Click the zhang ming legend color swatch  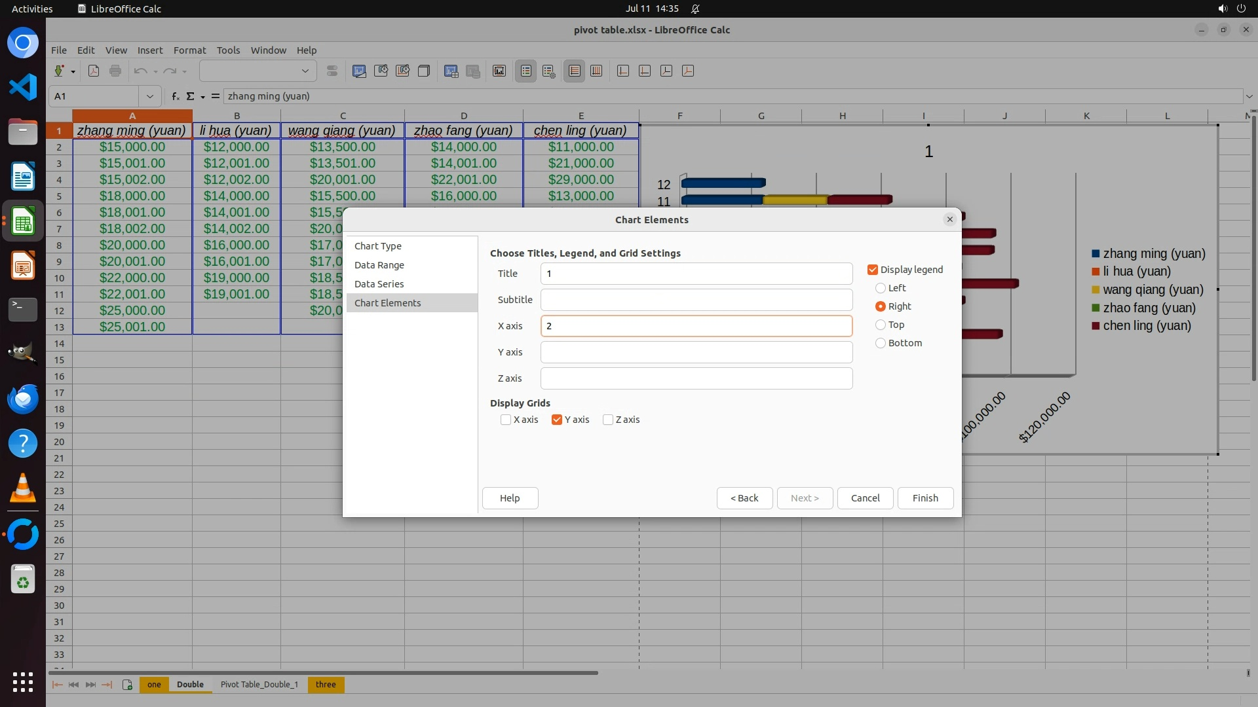[x=1096, y=254]
